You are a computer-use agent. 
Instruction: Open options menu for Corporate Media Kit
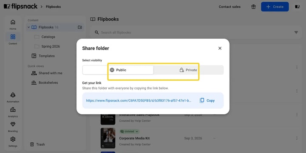[297, 138]
